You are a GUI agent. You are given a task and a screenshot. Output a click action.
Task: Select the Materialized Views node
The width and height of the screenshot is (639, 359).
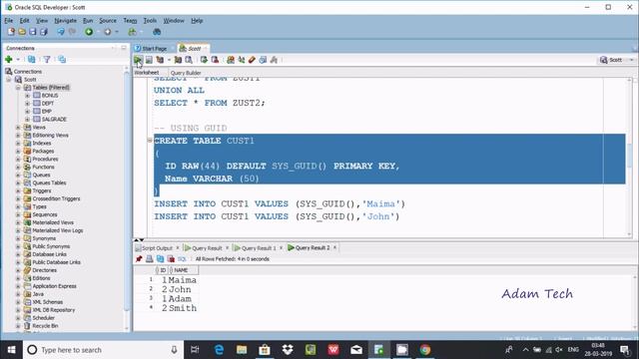(53, 222)
